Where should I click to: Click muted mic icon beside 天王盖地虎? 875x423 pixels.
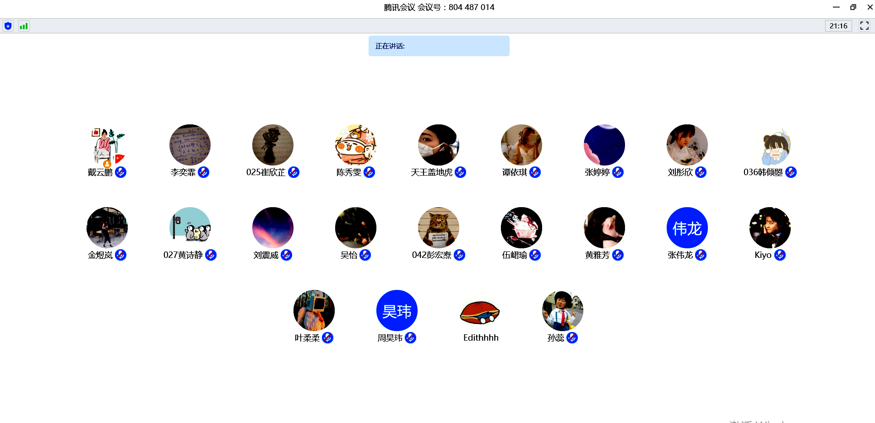click(460, 172)
